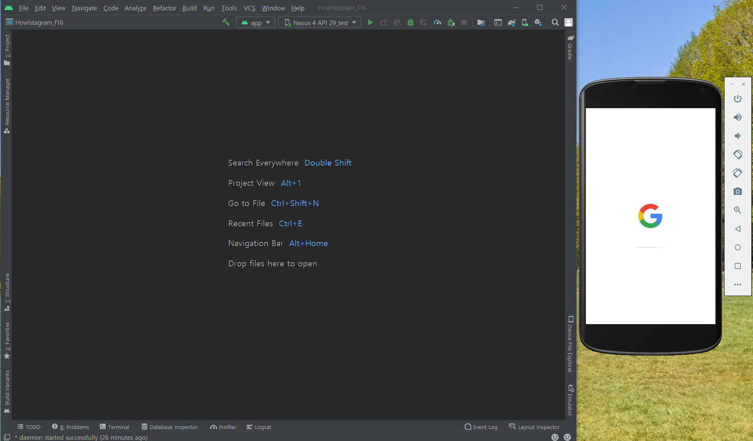Open the Window menu

pos(273,8)
